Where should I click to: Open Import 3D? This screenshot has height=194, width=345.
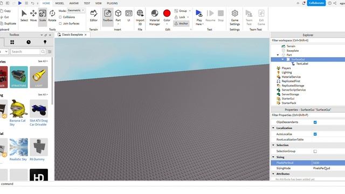pos(140,17)
